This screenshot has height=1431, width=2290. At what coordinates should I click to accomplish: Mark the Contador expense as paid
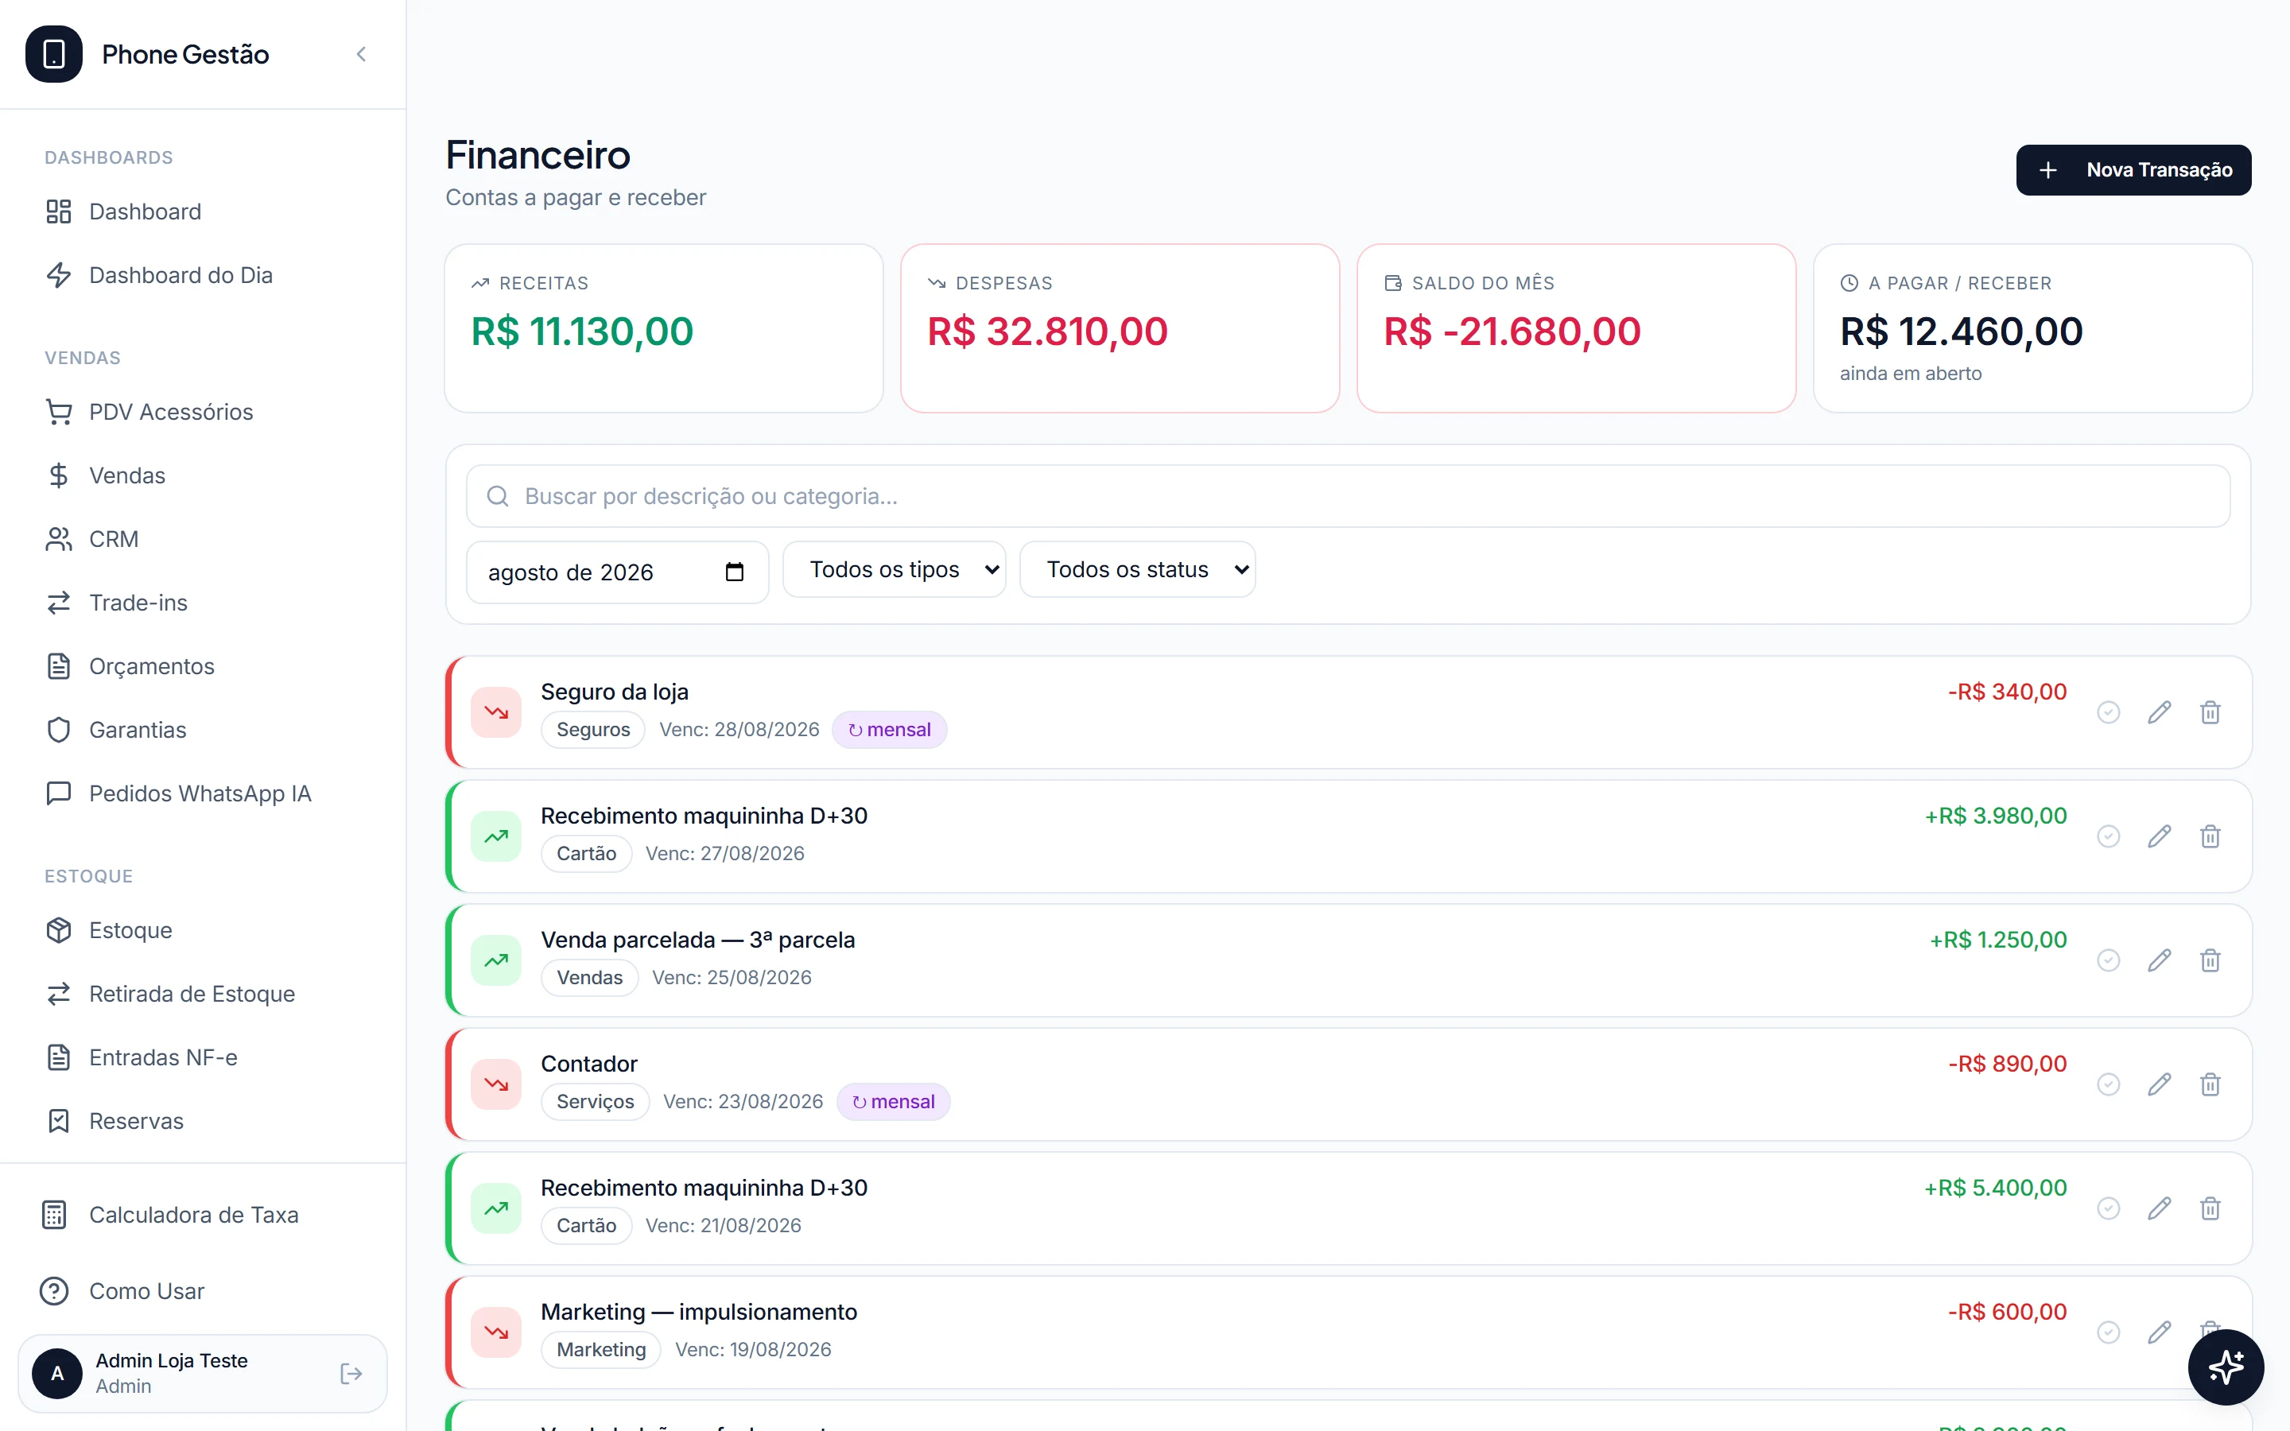2109,1084
